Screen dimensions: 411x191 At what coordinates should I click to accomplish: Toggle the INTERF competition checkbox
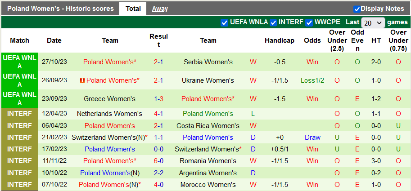[273, 22]
